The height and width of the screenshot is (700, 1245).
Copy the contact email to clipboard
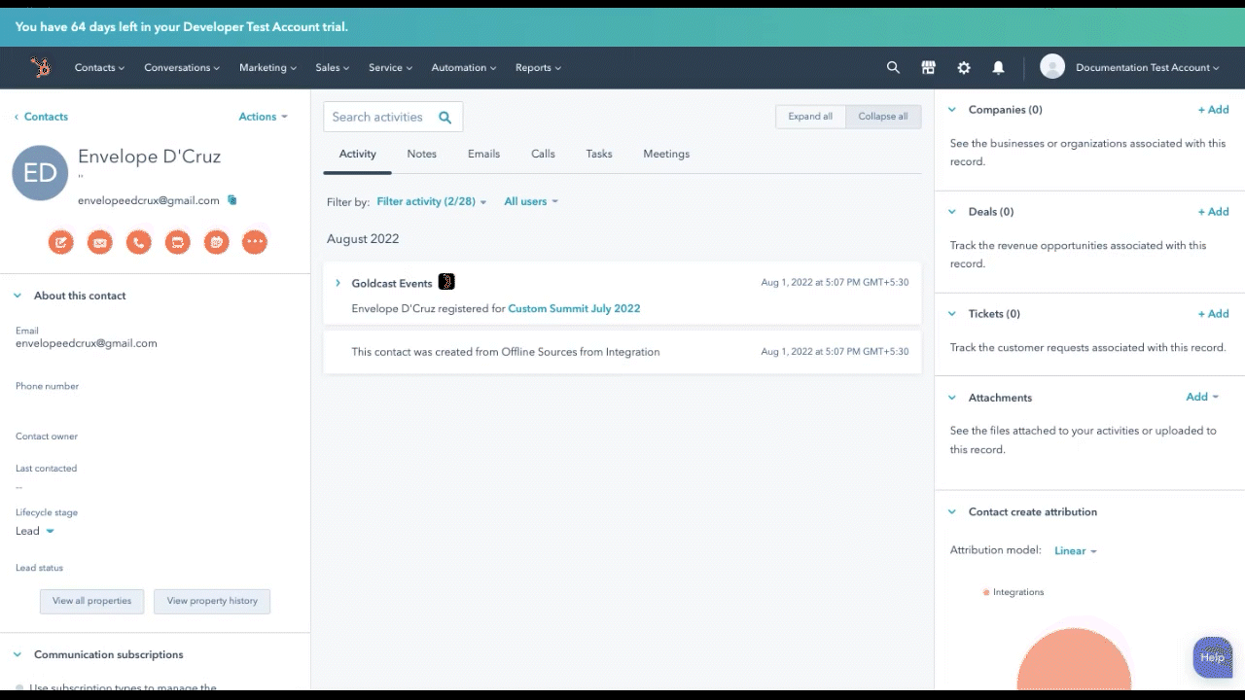click(x=231, y=200)
